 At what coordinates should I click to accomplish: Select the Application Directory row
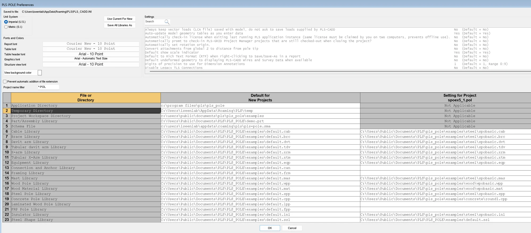[x=86, y=106]
